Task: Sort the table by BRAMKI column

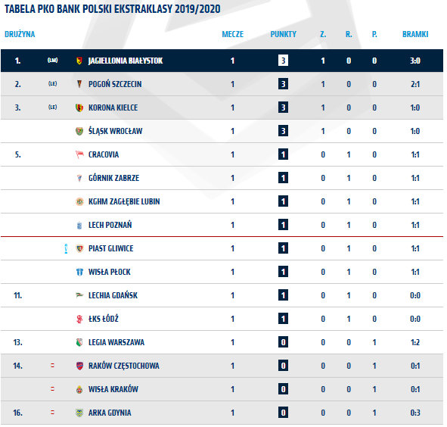Action: click(415, 34)
